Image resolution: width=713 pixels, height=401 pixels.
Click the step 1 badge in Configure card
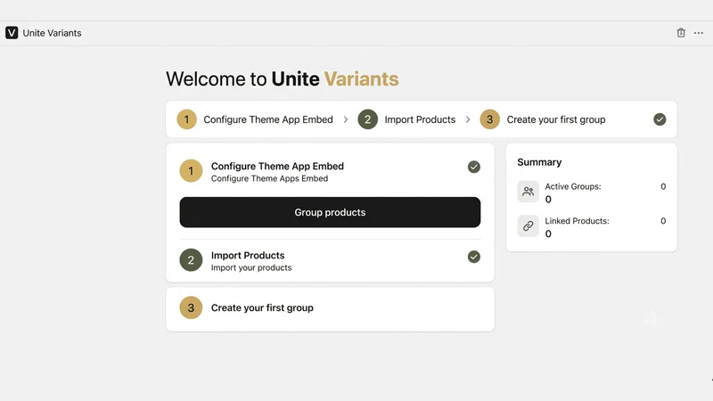click(191, 171)
